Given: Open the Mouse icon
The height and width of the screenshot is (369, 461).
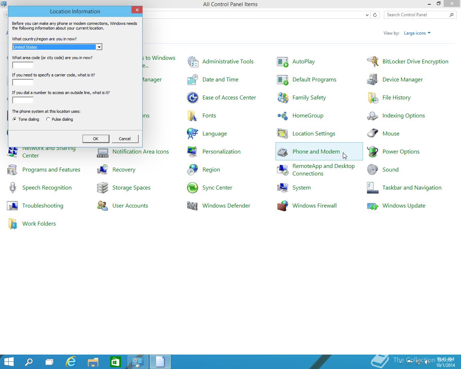Looking at the screenshot, I should 373,134.
